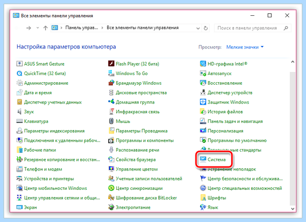Open the Язык link
This screenshot has width=306, height=222.
pos(213,207)
